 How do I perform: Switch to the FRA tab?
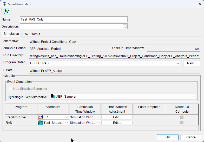[25, 34]
